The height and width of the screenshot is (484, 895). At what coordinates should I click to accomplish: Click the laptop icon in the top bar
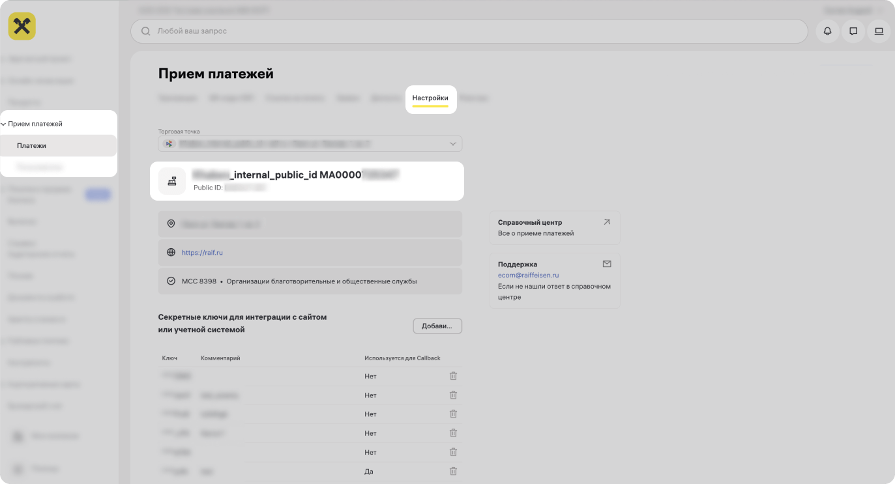pos(879,31)
